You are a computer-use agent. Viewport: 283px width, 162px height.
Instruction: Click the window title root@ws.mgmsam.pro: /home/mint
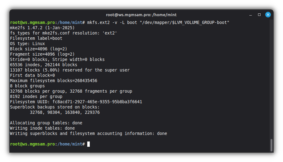[141, 15]
